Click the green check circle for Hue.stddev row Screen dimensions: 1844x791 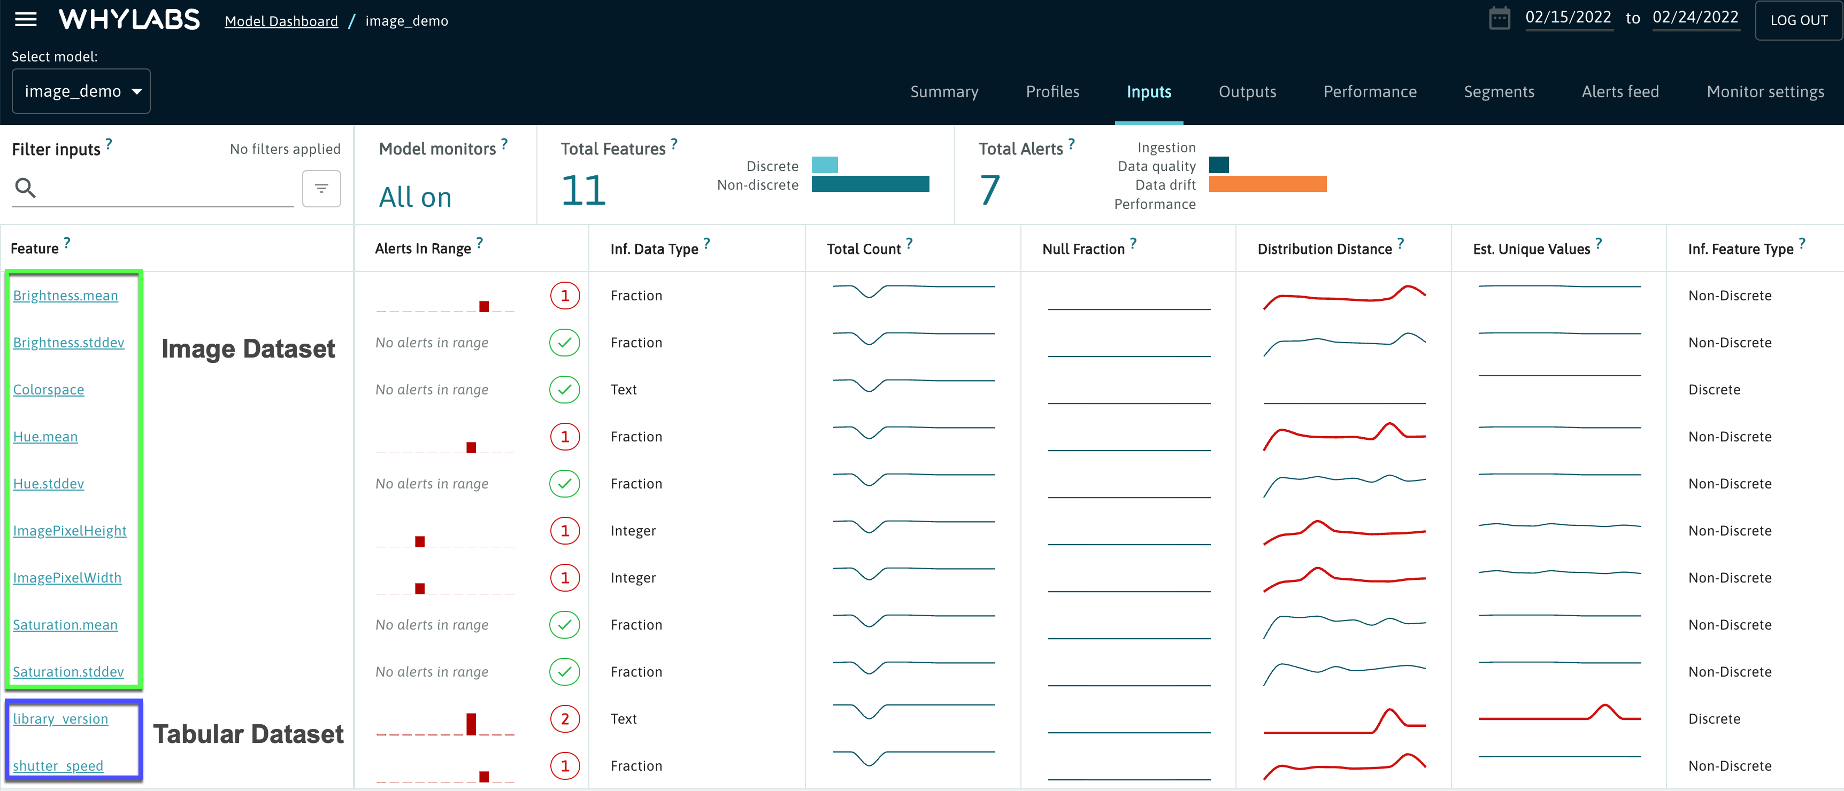565,484
